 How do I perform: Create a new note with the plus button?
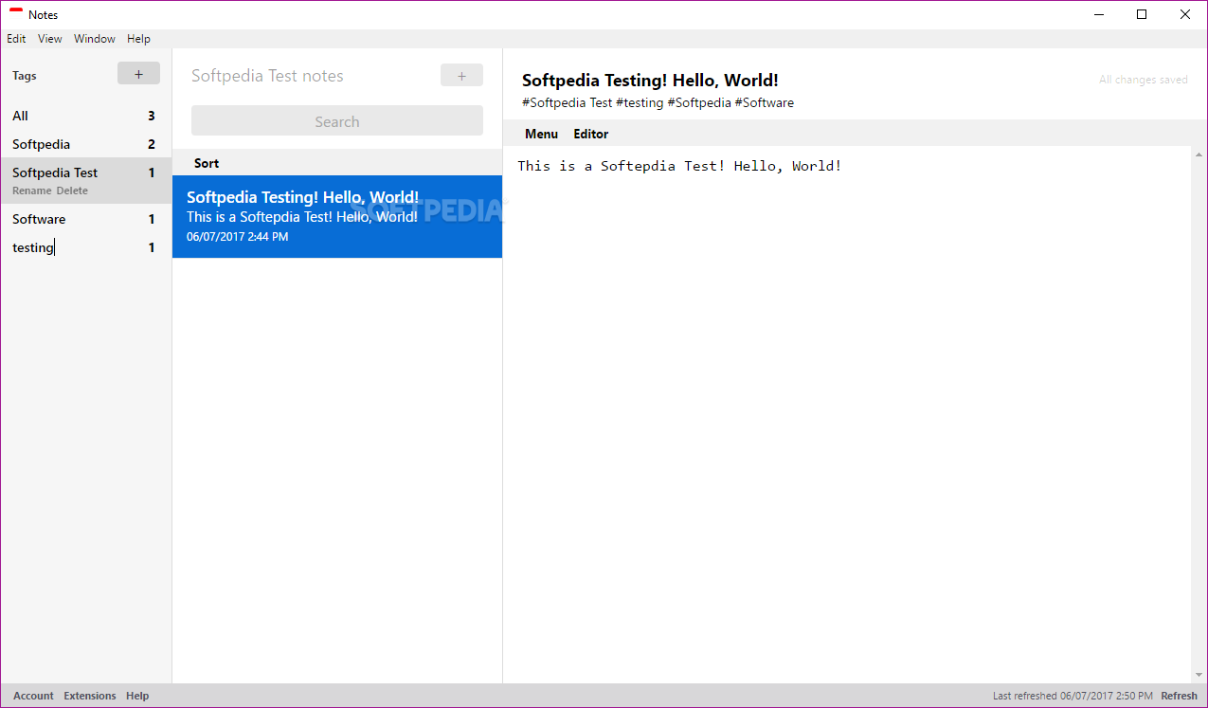tap(461, 76)
